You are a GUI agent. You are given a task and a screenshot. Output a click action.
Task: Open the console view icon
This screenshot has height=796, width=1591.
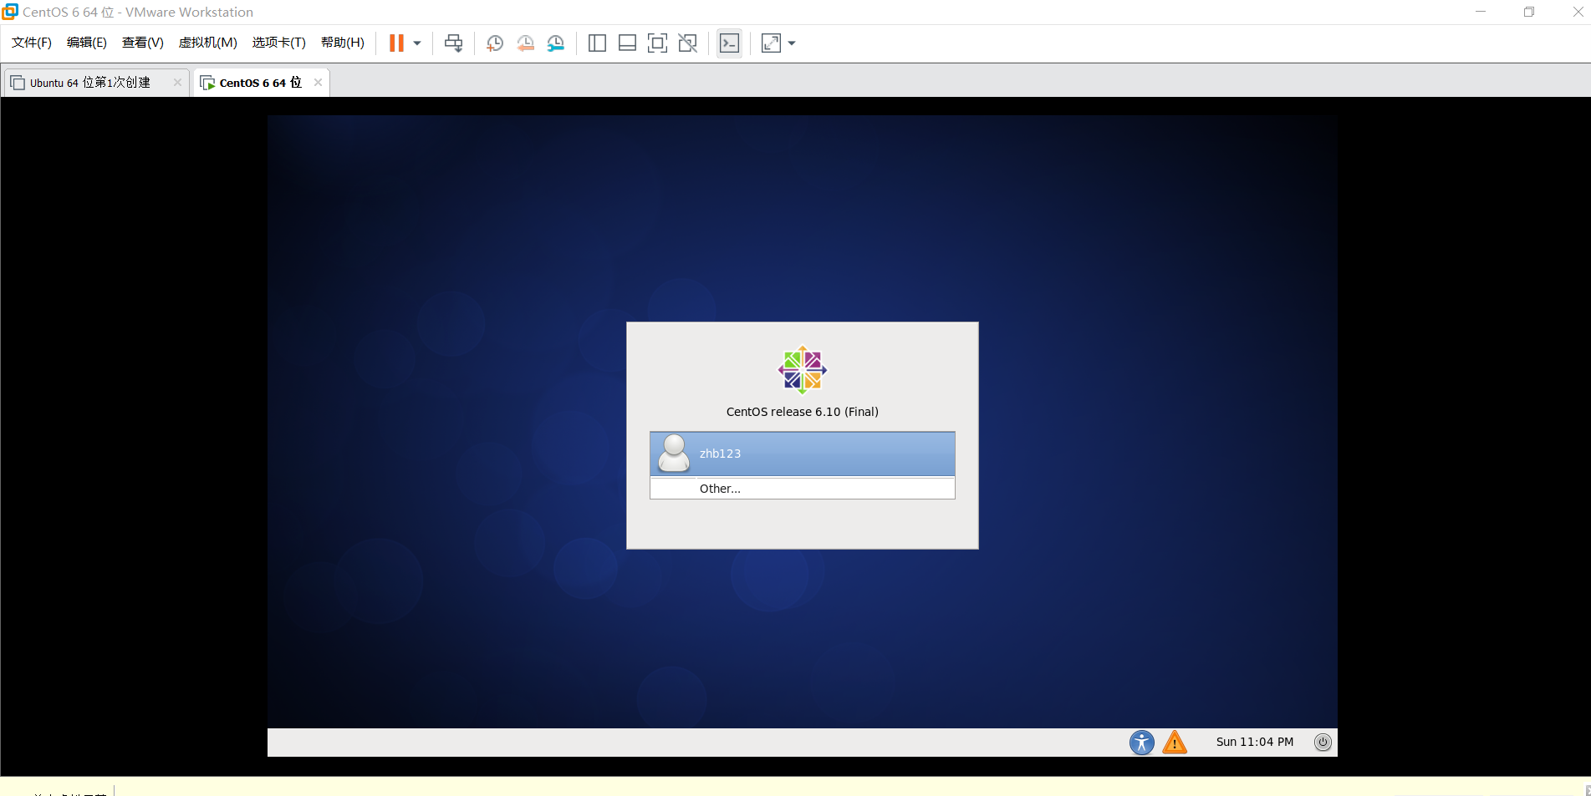point(729,43)
